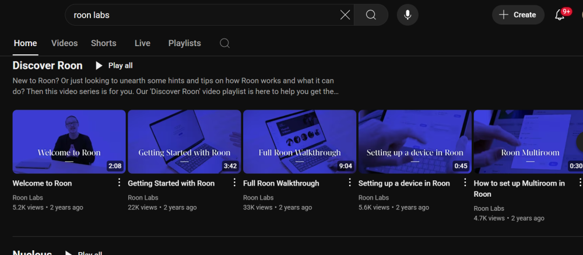Click Roon Labs channel under Getting Started
This screenshot has width=583, height=255.
tap(143, 198)
